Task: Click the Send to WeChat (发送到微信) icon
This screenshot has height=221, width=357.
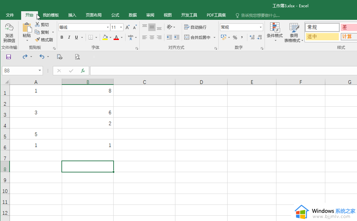Action: [x=9, y=28]
